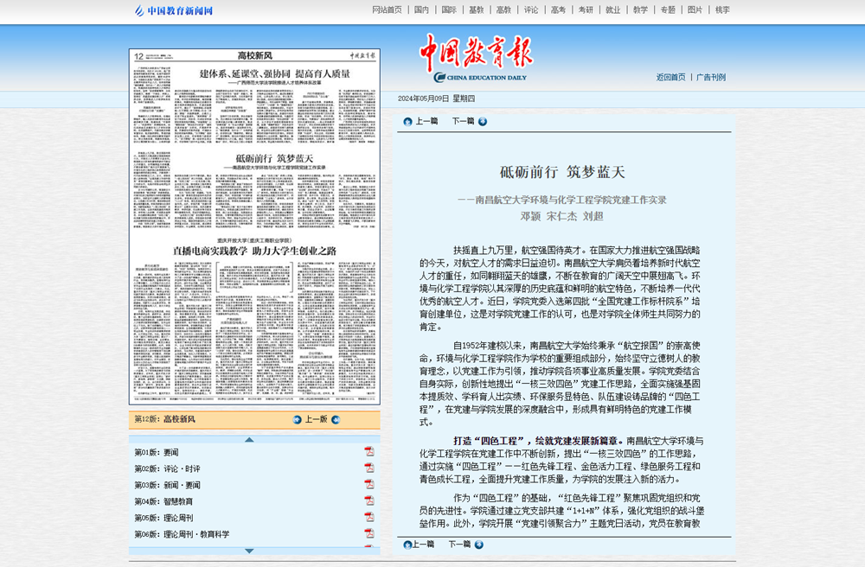Click the 下一篇 link at the top
Image resolution: width=865 pixels, height=567 pixels.
464,122
